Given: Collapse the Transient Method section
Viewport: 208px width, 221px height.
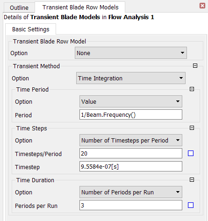Looking at the screenshot, I should (x=195, y=66).
